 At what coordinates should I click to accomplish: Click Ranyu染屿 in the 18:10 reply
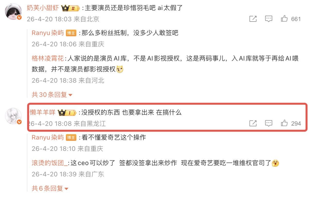(48, 137)
